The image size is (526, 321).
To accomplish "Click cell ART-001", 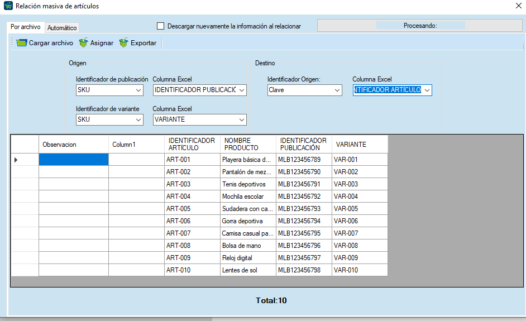I will click(x=192, y=160).
